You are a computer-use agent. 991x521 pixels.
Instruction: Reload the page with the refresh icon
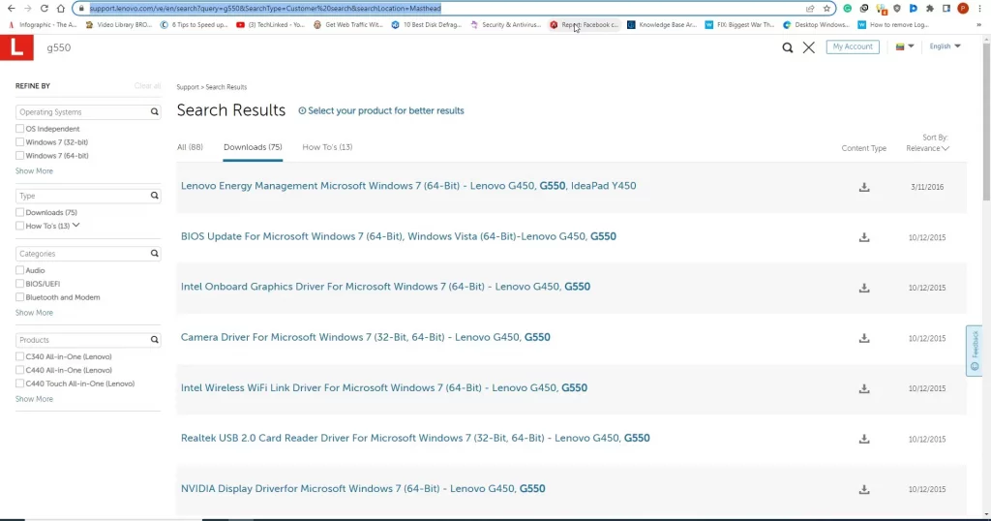(45, 8)
